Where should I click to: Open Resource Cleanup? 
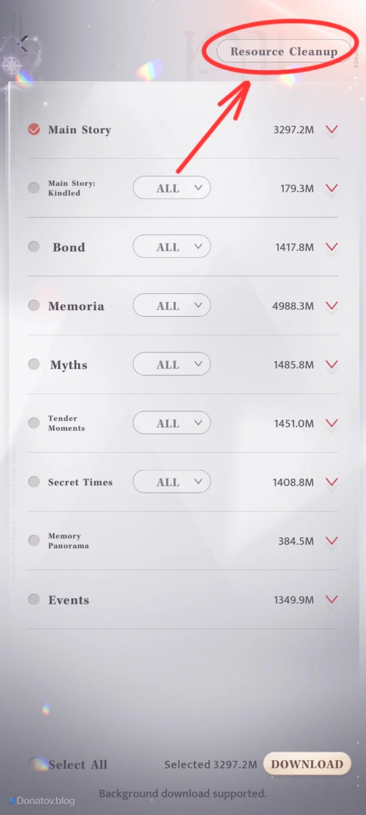point(283,52)
